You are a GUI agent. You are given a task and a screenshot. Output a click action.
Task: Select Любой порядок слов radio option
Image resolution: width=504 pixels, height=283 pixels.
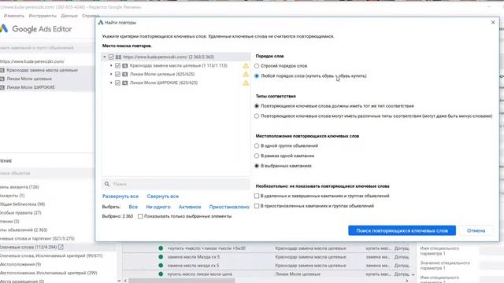point(257,76)
